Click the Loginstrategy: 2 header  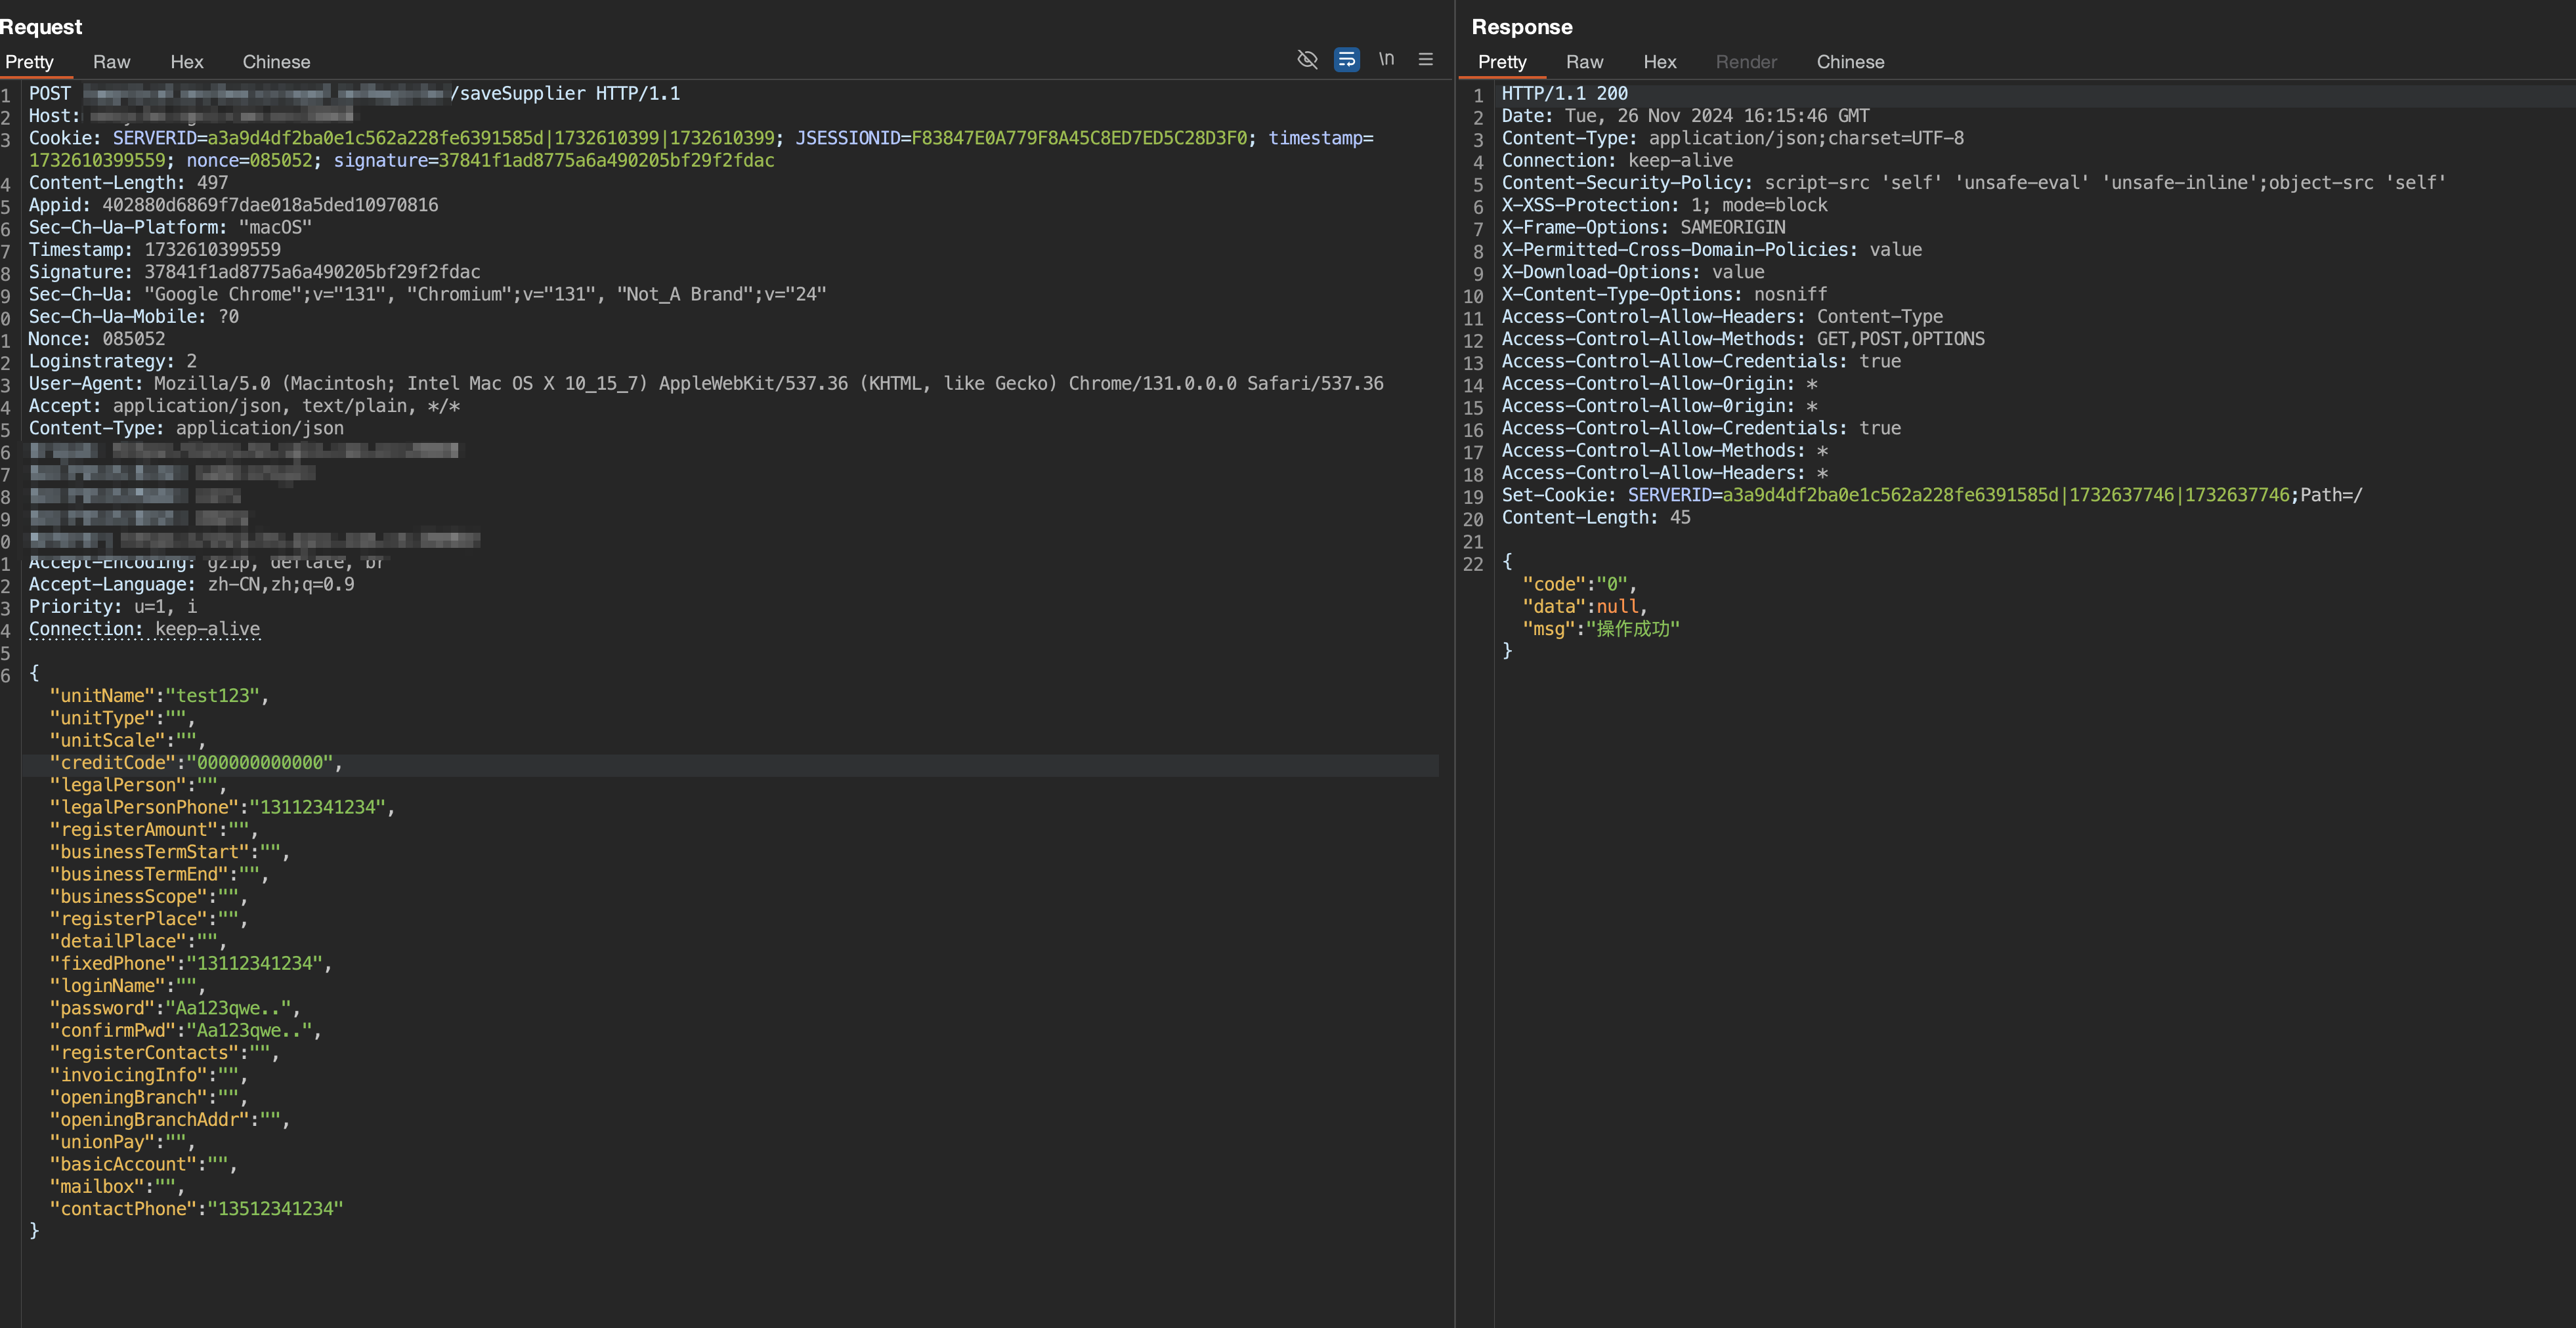(x=113, y=362)
